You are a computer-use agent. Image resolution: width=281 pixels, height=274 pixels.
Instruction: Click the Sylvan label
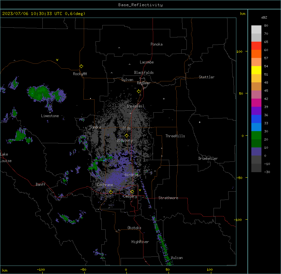127,80
